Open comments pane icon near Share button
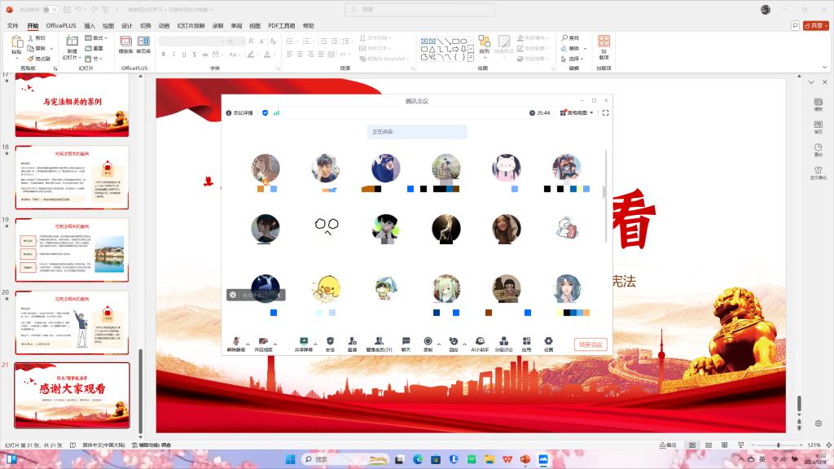This screenshot has height=469, width=834. click(795, 25)
